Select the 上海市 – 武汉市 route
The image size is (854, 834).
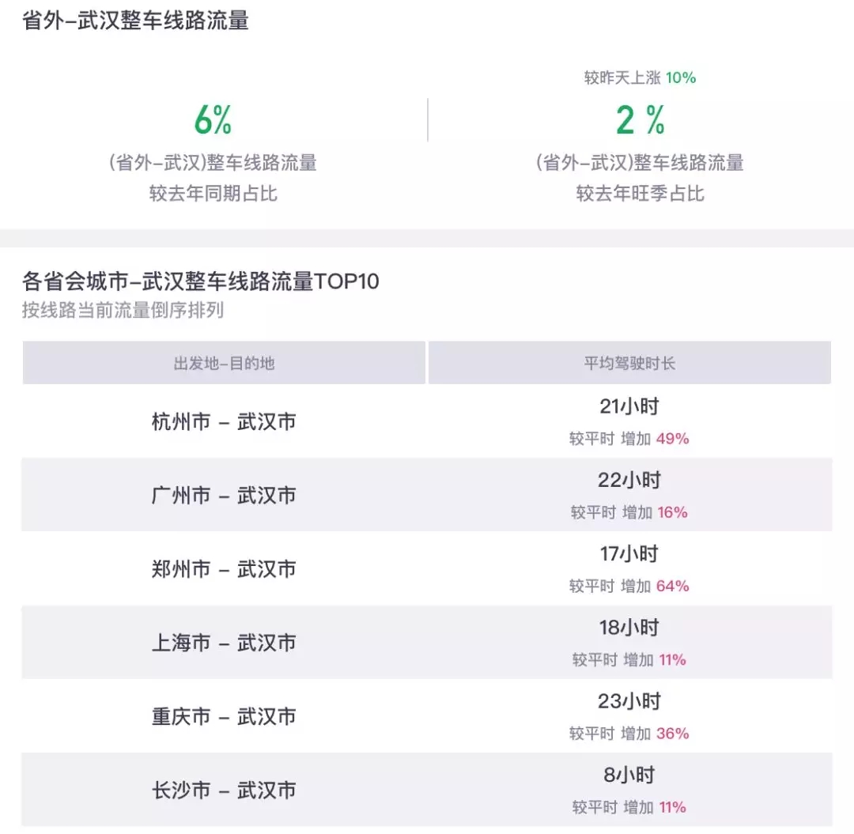tap(224, 643)
